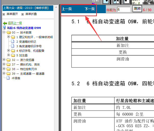Select 5 加注量 folder label

pyautogui.click(x=22, y=55)
